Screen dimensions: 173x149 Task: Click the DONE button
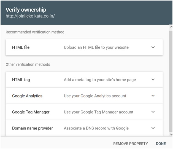tap(161, 143)
